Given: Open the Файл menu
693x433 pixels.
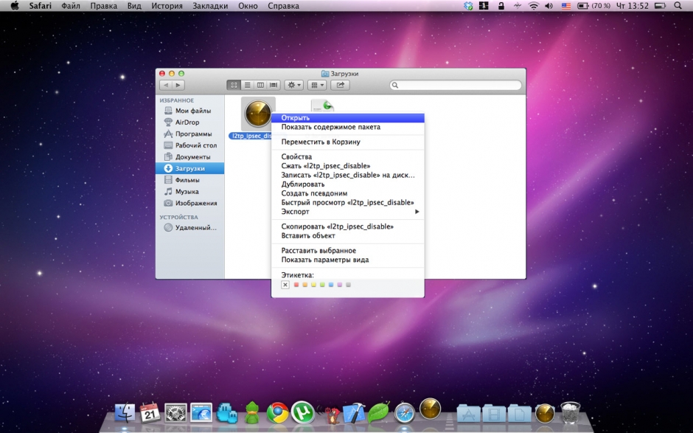Looking at the screenshot, I should 71,6.
